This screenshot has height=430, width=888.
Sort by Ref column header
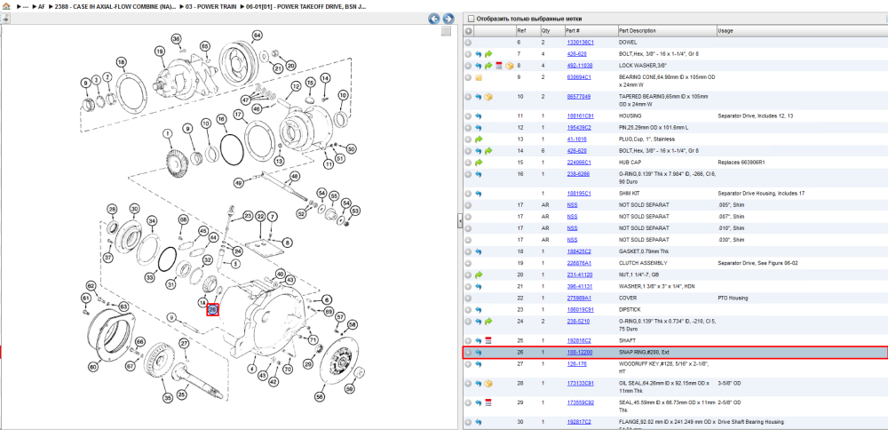point(521,30)
